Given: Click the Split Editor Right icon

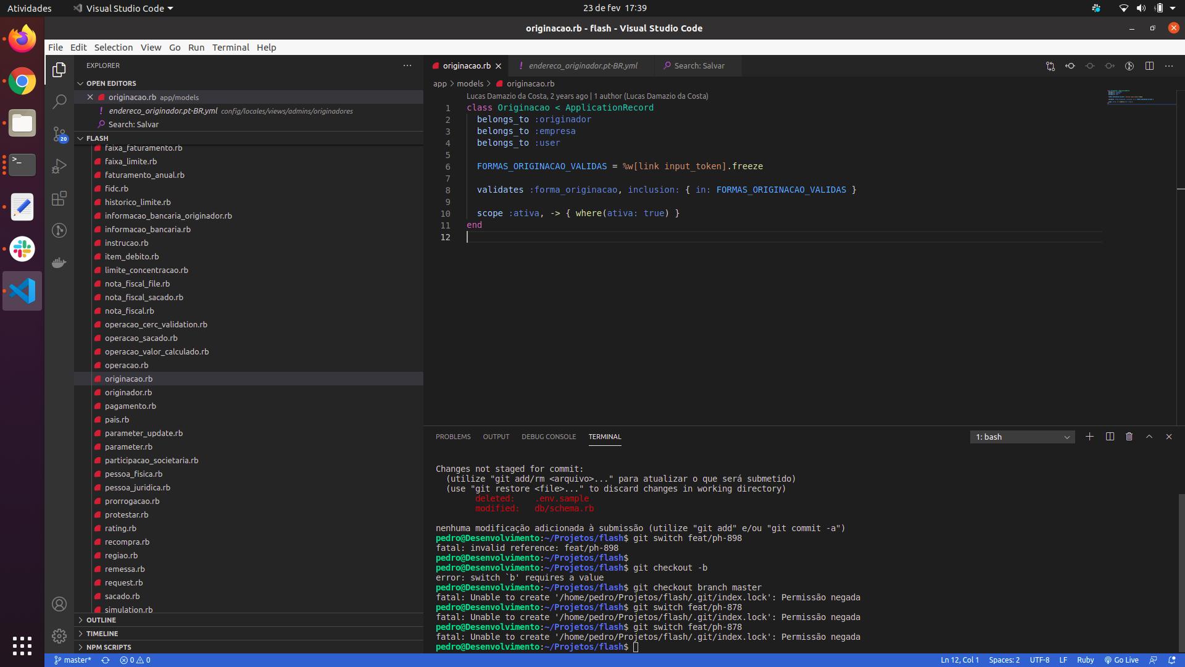Looking at the screenshot, I should [1149, 66].
